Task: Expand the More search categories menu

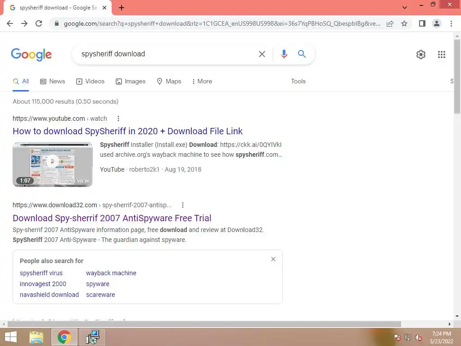Action: (202, 81)
